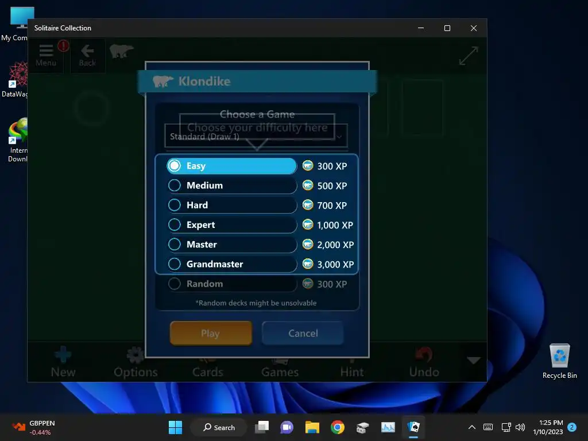The width and height of the screenshot is (588, 441).
Task: Click the polar bear icon in toolbar
Action: click(121, 51)
